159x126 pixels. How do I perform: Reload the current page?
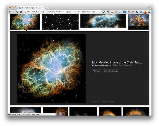click(x=17, y=12)
